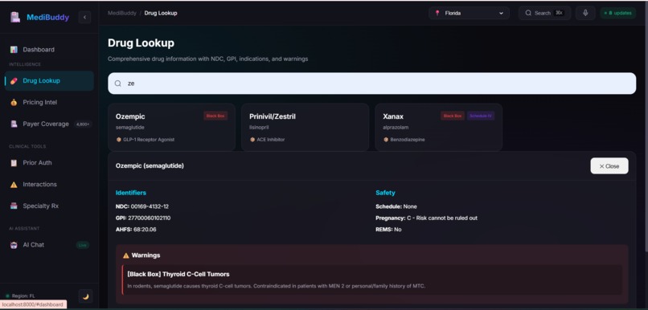Open Interactions
Viewport: 648px width, 310px height.
coord(49,185)
